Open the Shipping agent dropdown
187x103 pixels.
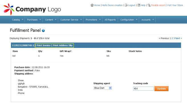tap(103, 88)
